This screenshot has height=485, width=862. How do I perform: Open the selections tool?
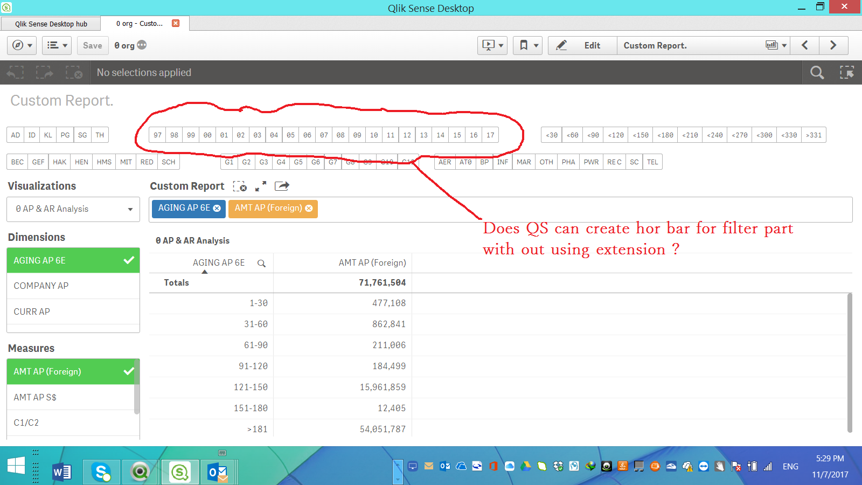(x=847, y=73)
